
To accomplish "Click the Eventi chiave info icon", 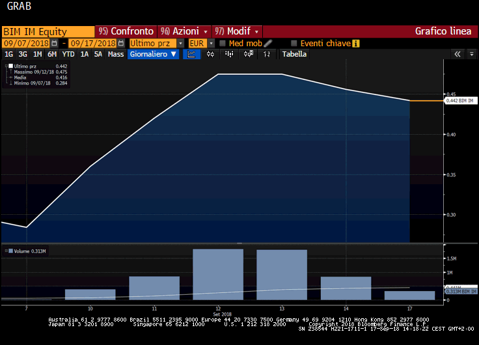I will click(x=355, y=43).
